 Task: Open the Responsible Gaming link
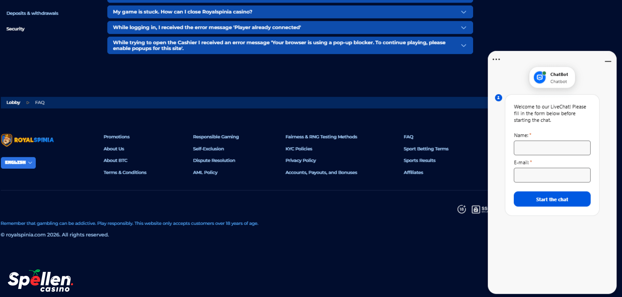click(x=216, y=137)
